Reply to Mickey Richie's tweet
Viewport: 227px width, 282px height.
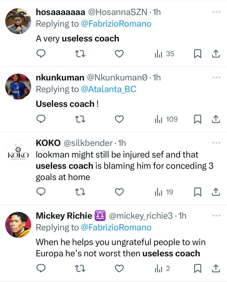(41, 268)
